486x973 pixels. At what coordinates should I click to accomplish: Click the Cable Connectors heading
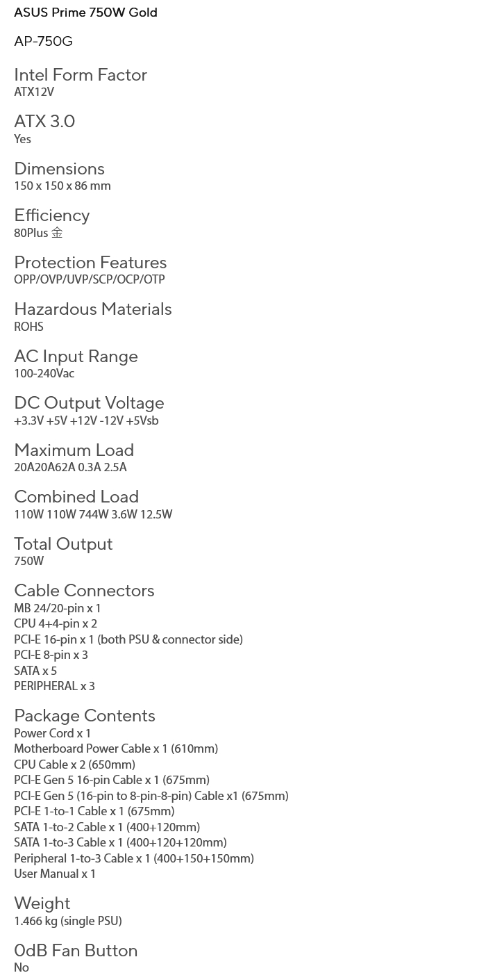coord(84,591)
